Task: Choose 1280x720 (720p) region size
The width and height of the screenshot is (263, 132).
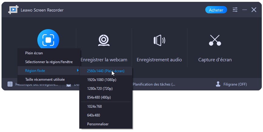Action: pos(100,89)
